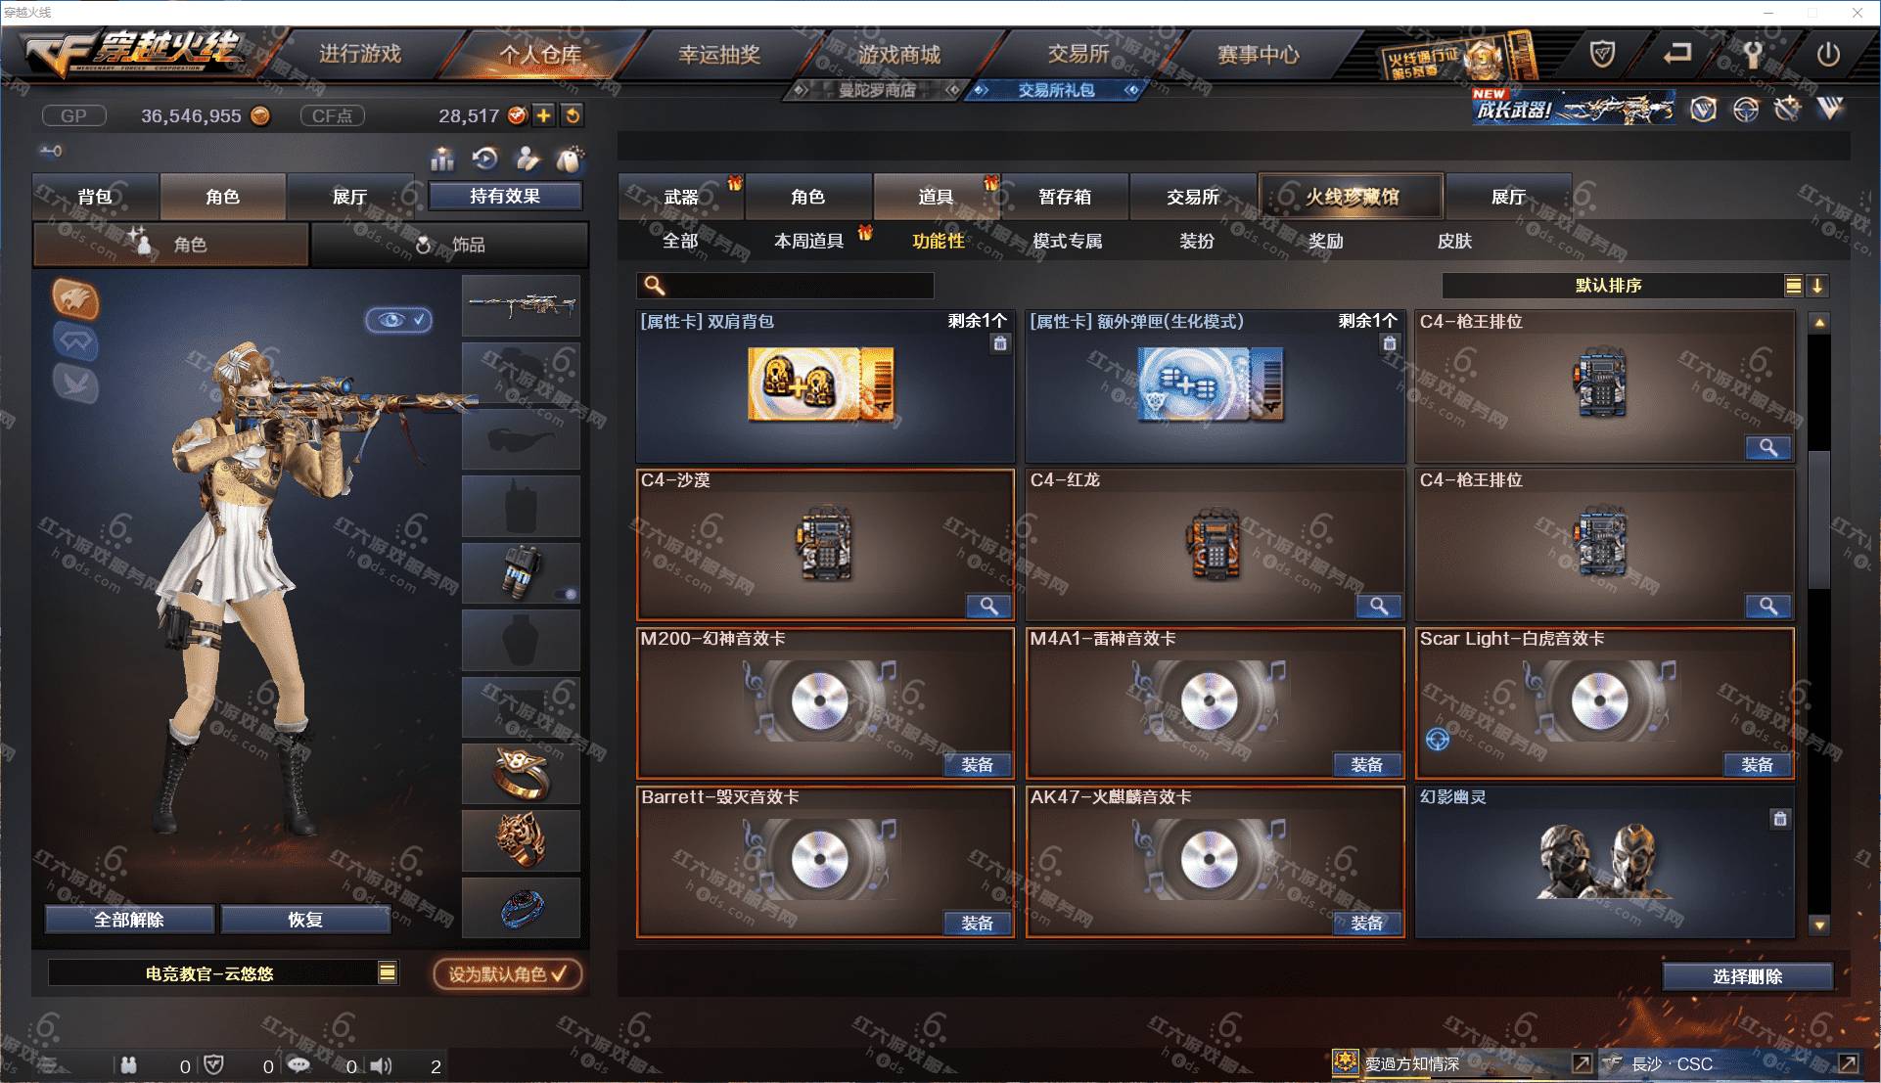1881x1083 pixels.
Task: Click the item list vertical scrollbar
Action: tap(1818, 622)
